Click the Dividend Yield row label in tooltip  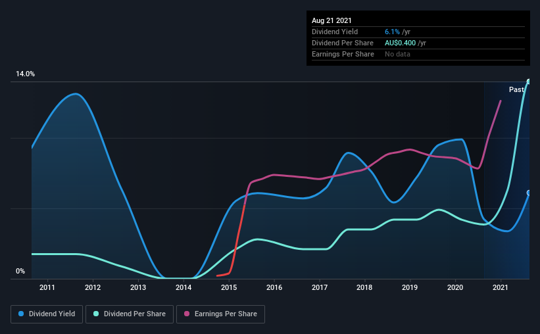[335, 32]
